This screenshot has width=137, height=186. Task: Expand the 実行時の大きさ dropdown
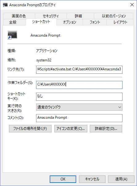(79, 107)
